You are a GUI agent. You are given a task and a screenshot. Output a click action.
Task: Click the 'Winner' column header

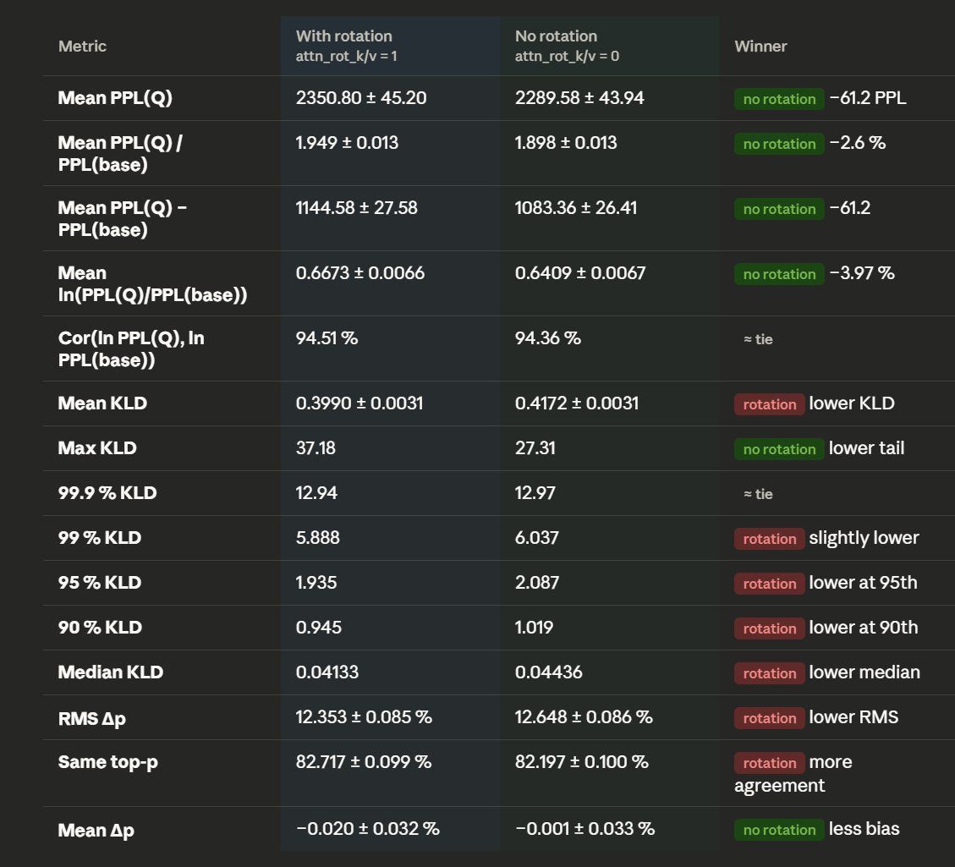(760, 47)
